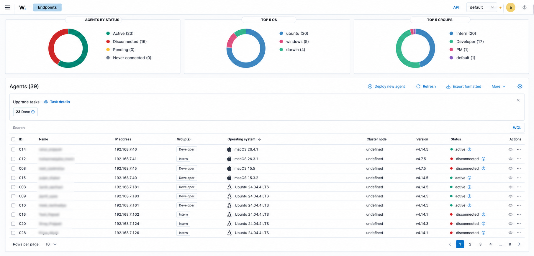Open Task details link
534x256 pixels.
tap(57, 102)
